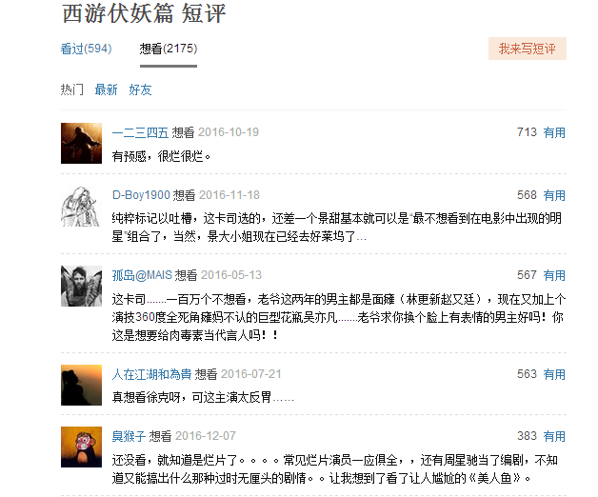Click avatar of 人在江湖和為貴
The image size is (598, 497).
tap(81, 384)
